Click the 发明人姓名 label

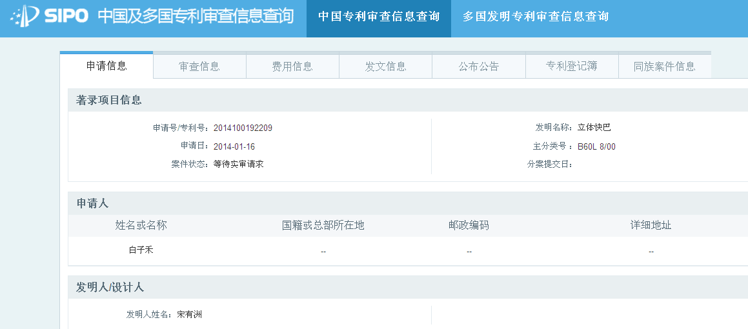[x=148, y=314]
